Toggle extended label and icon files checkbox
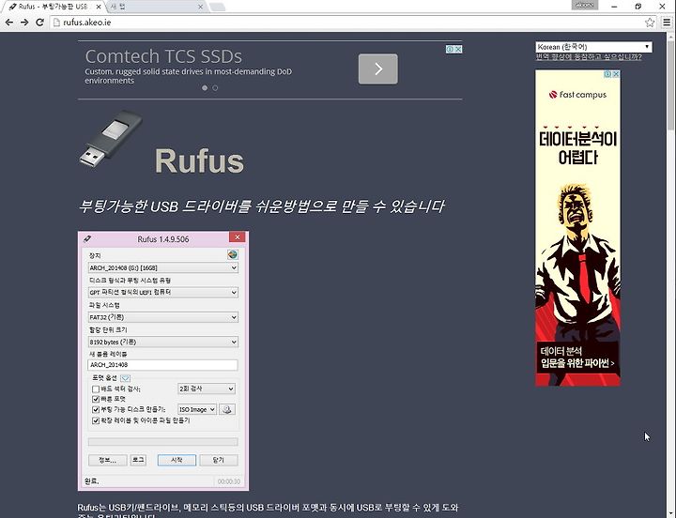The image size is (676, 518). click(96, 420)
